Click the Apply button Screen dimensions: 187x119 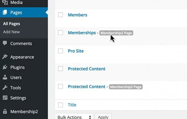pos(103,117)
